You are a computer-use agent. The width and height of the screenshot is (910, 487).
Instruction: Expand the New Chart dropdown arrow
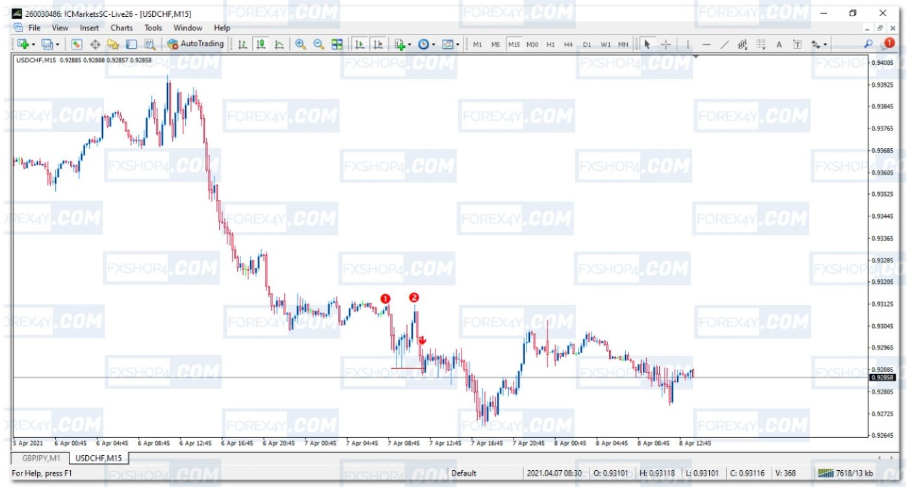coord(34,44)
